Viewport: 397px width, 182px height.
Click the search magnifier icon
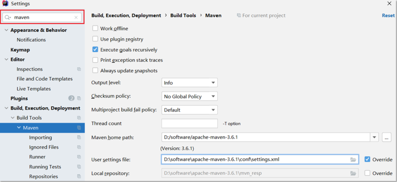(8, 17)
